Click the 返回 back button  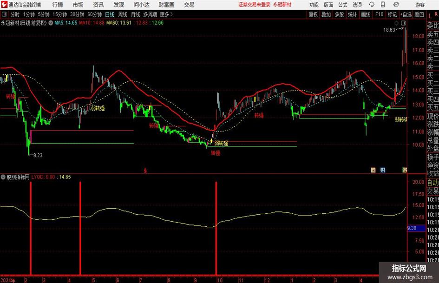point(419,14)
